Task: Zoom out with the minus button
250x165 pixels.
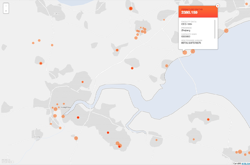Action: pyautogui.click(x=6, y=11)
